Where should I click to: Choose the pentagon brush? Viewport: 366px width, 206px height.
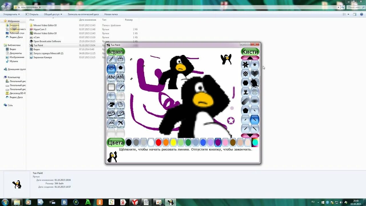pyautogui.click(x=246, y=110)
